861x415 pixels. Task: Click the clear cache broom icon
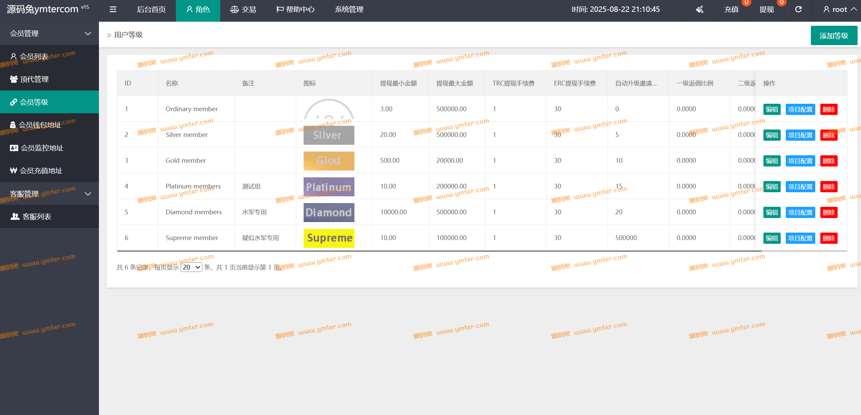(700, 9)
